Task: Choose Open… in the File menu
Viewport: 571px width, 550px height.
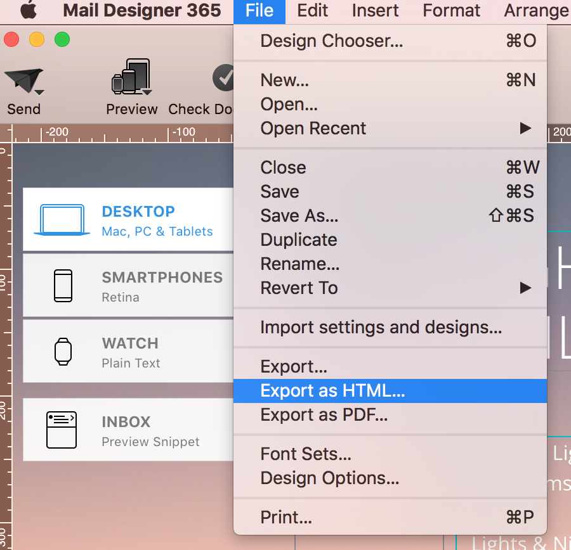Action: (390, 104)
